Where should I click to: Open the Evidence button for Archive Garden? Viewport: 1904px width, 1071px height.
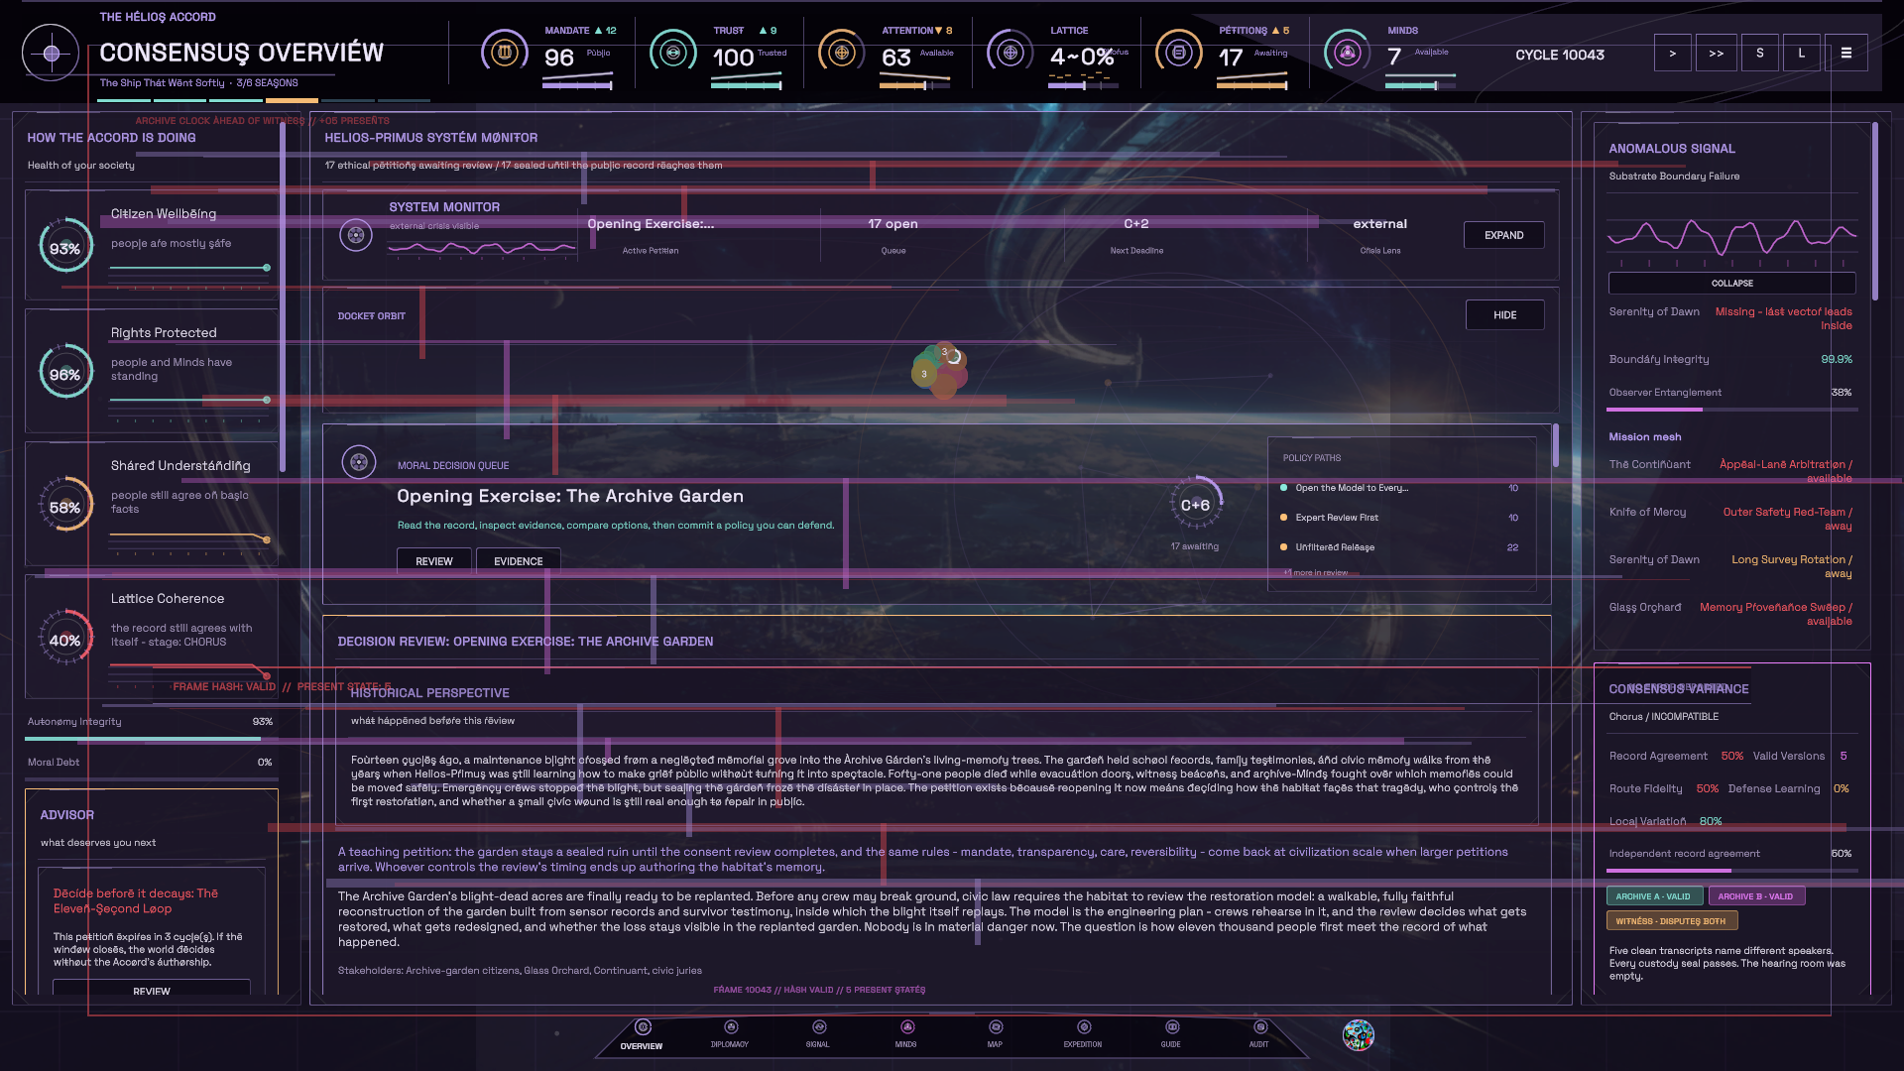(x=518, y=561)
